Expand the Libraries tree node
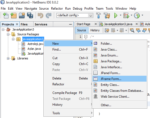 click(x=8, y=58)
